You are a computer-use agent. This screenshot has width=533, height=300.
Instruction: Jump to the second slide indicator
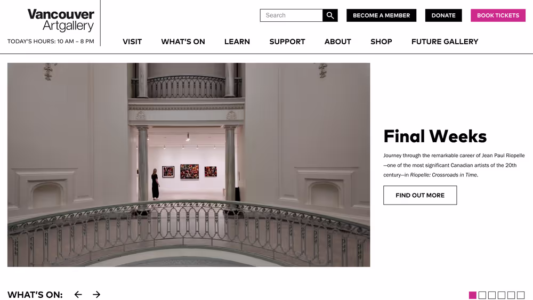tap(482, 295)
